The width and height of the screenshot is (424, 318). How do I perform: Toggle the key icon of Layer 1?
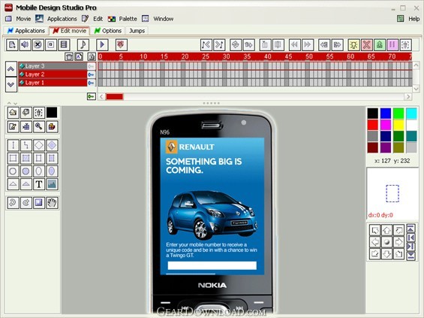coord(92,83)
